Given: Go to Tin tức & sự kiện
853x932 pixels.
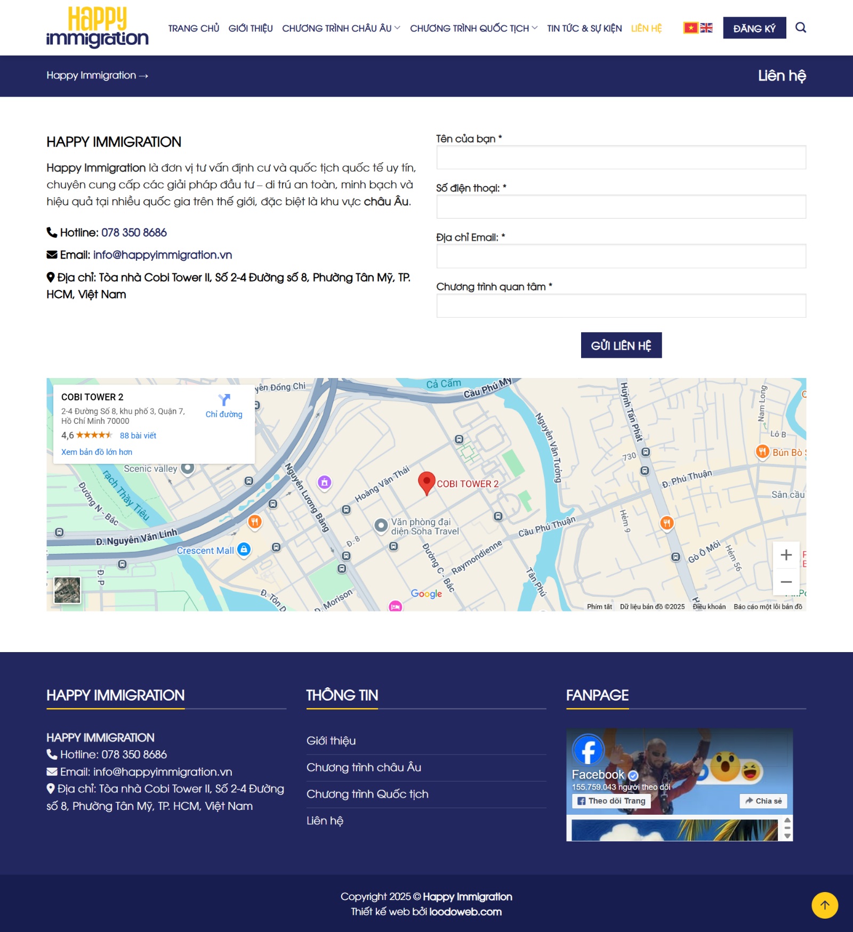Looking at the screenshot, I should coord(584,28).
